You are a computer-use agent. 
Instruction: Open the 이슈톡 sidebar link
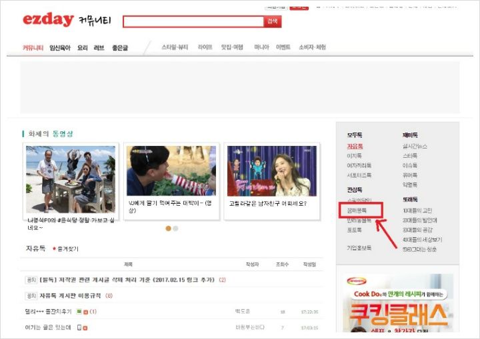pos(410,166)
